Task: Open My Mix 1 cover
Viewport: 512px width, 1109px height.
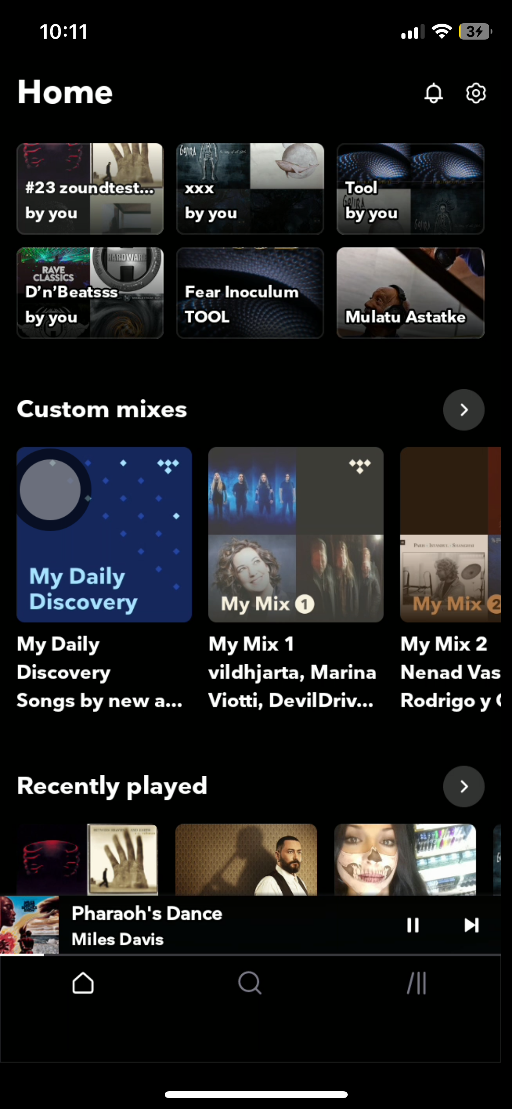Action: tap(296, 534)
